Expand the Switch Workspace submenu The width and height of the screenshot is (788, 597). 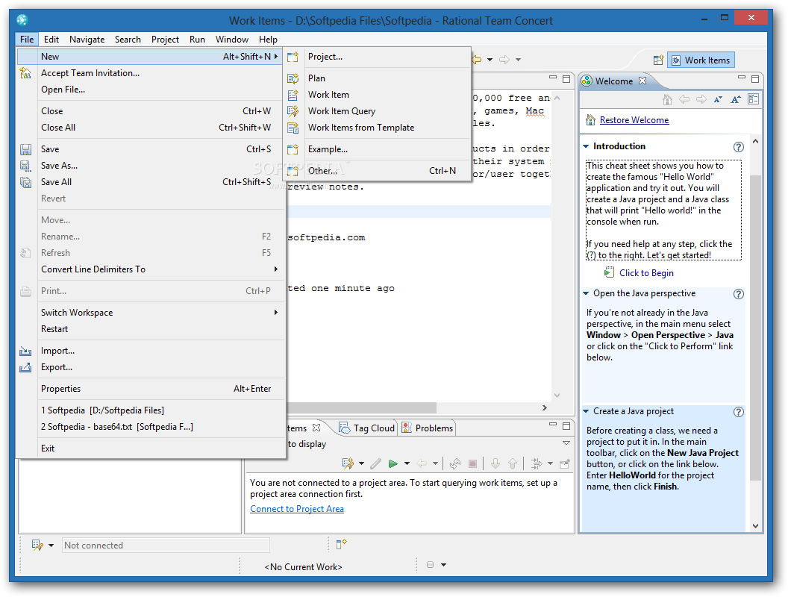151,313
